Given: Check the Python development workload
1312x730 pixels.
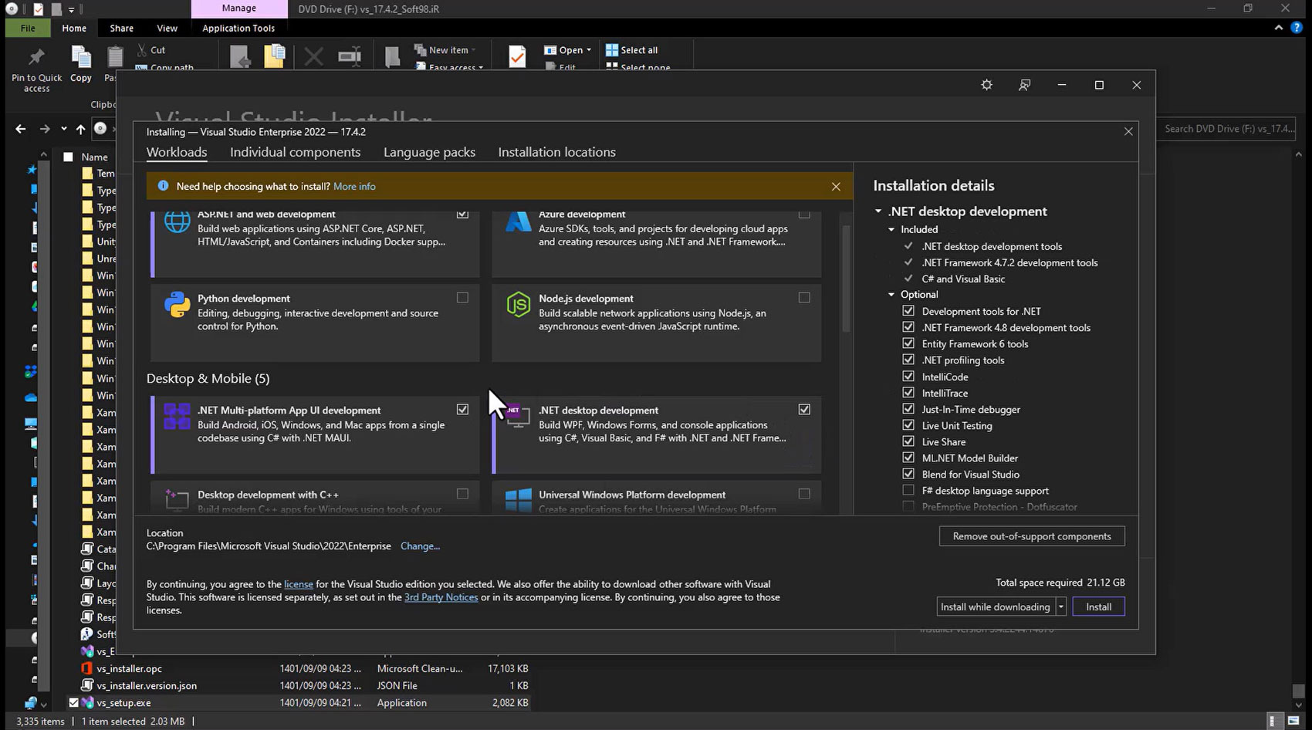Looking at the screenshot, I should (x=462, y=298).
